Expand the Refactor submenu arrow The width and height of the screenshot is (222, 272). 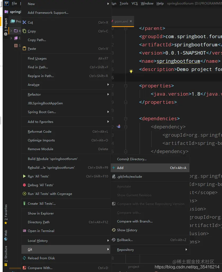pos(108,94)
